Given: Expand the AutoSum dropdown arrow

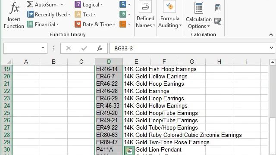Looking at the screenshot, I should 62,5.
